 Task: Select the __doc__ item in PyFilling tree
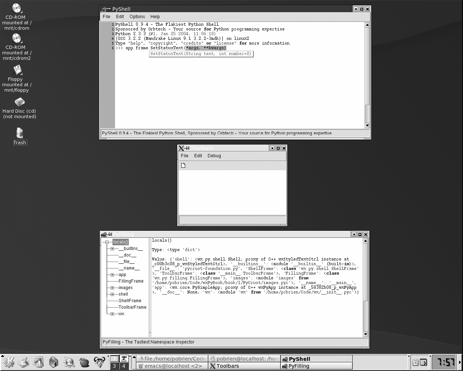tap(127, 255)
